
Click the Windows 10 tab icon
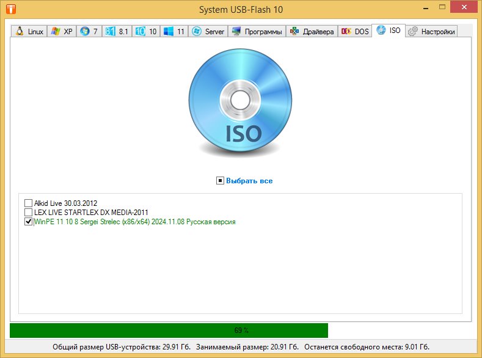coord(140,32)
